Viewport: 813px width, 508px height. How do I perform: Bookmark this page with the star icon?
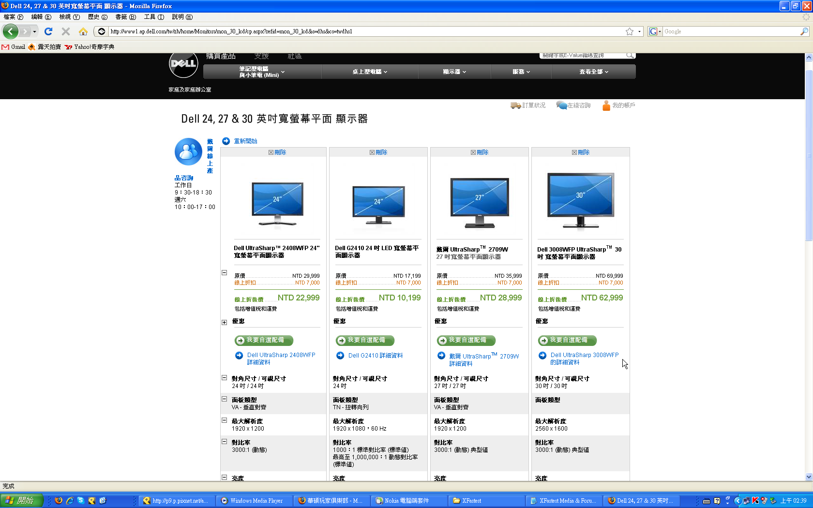tap(629, 31)
